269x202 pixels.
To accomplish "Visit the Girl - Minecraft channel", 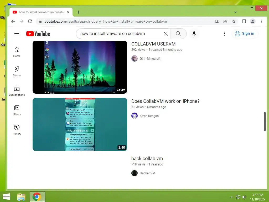I will [150, 59].
